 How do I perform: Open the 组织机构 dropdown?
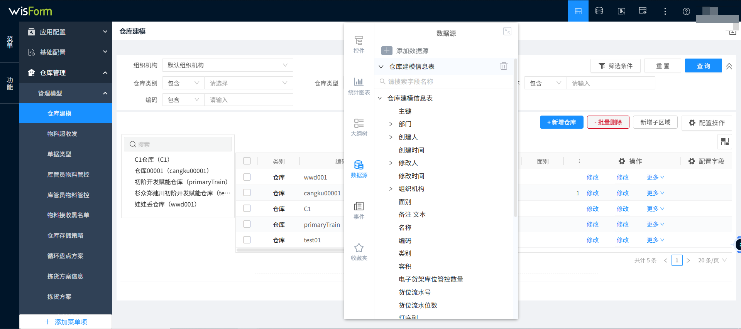(228, 65)
